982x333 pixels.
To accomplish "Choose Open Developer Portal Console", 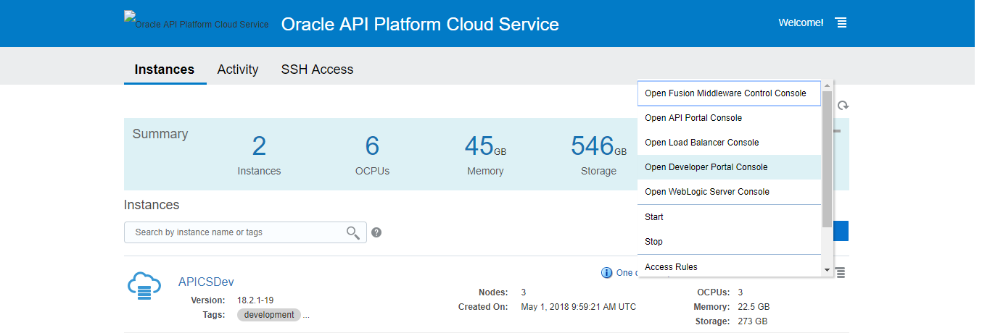I will pos(729,167).
